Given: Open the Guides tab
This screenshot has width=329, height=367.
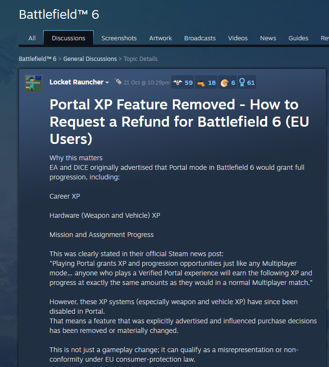Looking at the screenshot, I should (x=298, y=38).
